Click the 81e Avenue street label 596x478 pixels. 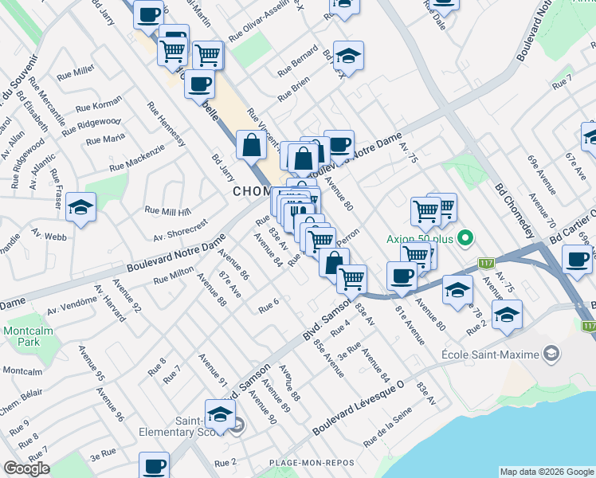(410, 325)
